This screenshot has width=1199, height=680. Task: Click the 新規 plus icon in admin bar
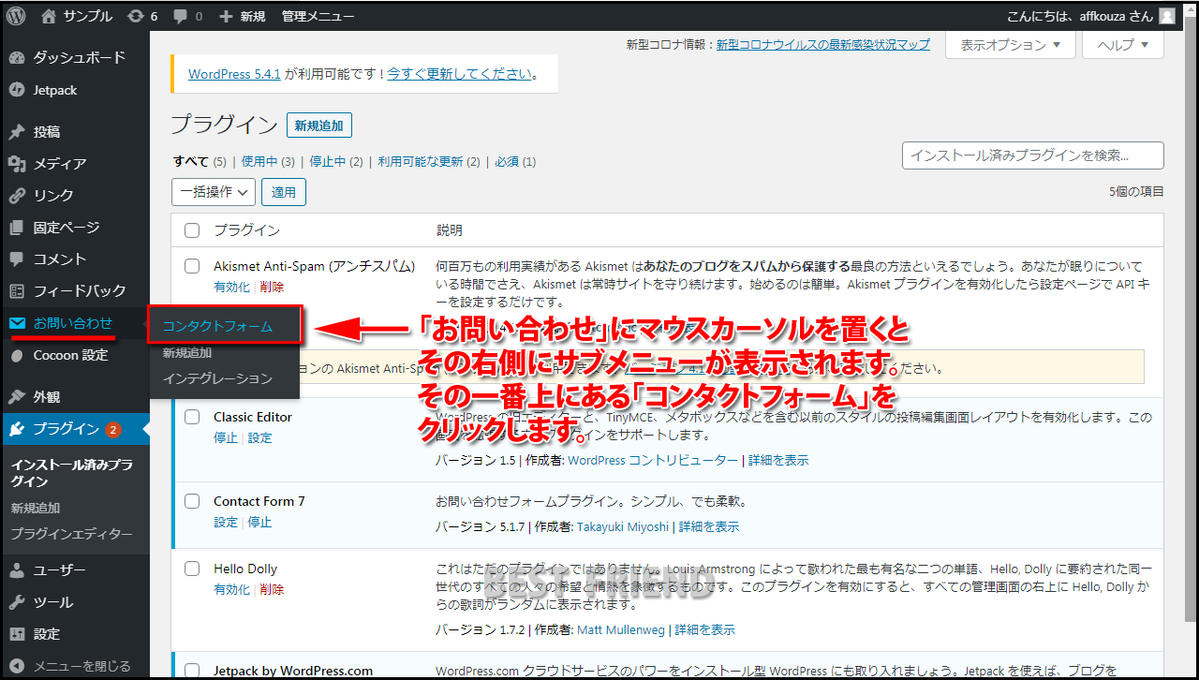pos(225,16)
